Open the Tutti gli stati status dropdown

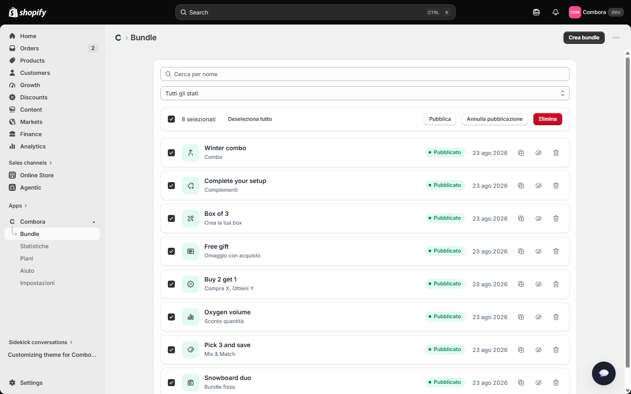coord(365,93)
